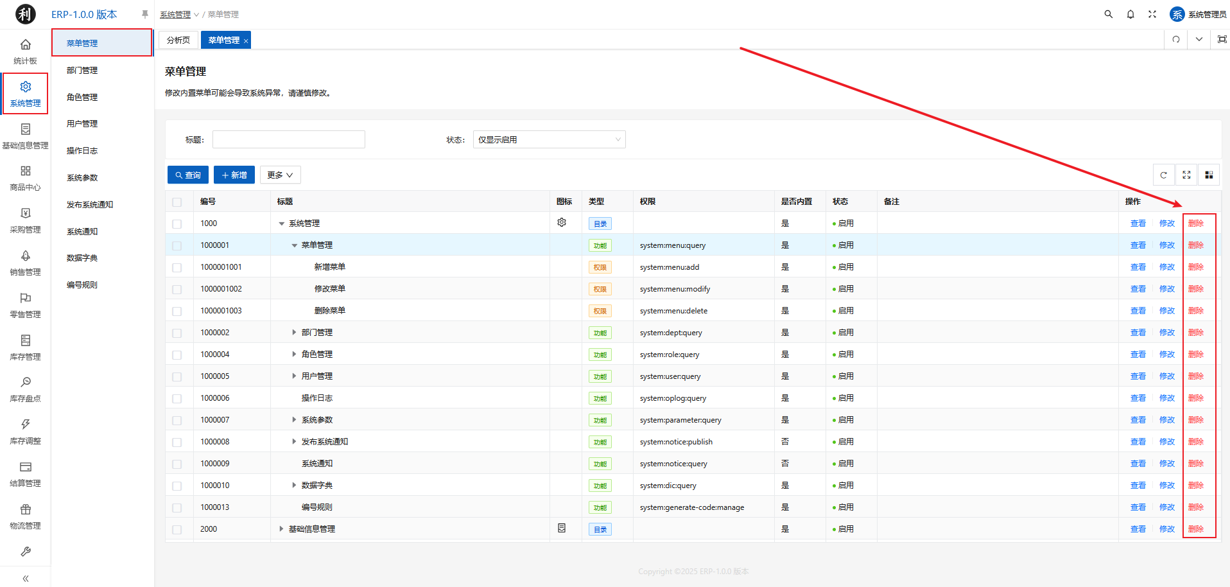The height and width of the screenshot is (587, 1230).
Task: Select 角色管理 in submenu
Action: tap(82, 98)
